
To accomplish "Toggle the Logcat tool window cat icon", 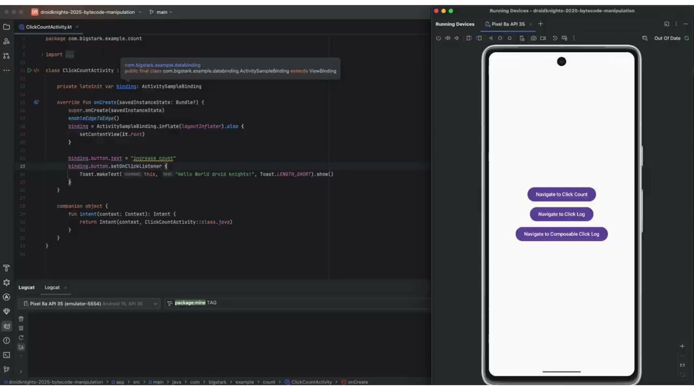I will 7,326.
